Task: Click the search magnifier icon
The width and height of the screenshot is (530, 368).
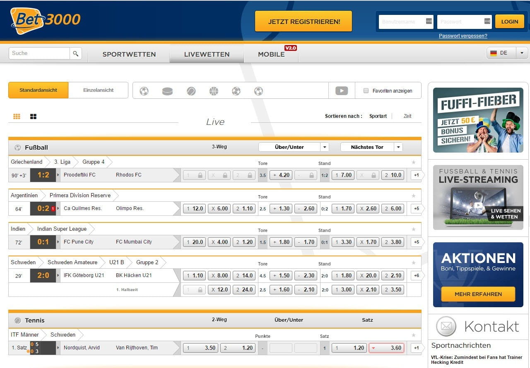Action: tap(75, 53)
